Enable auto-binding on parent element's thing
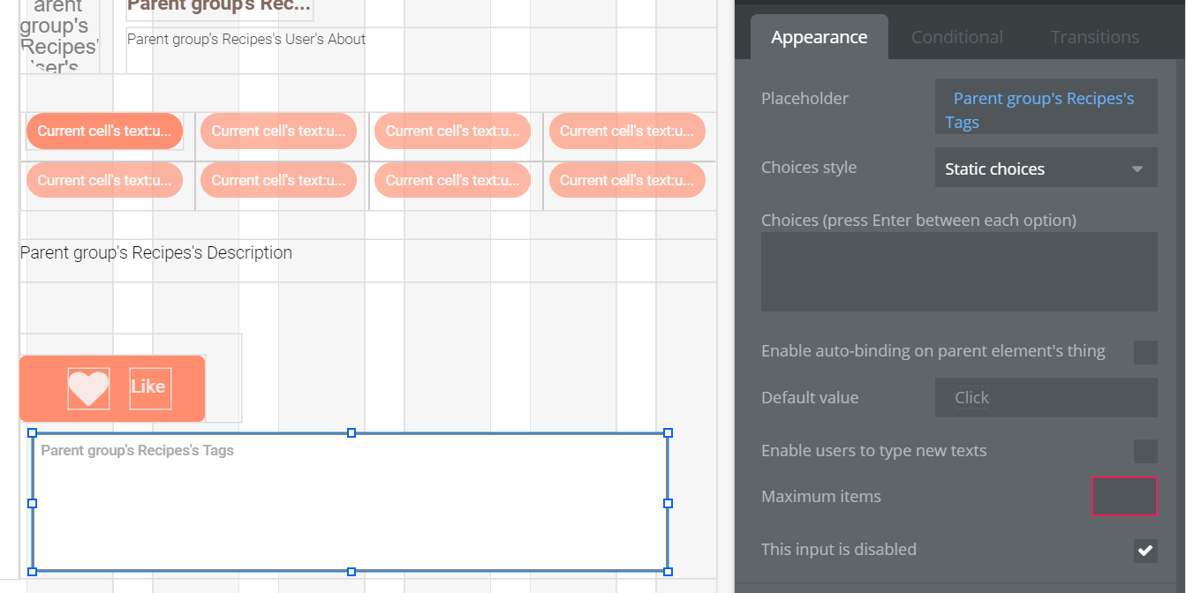This screenshot has width=1186, height=593. 1145,352
